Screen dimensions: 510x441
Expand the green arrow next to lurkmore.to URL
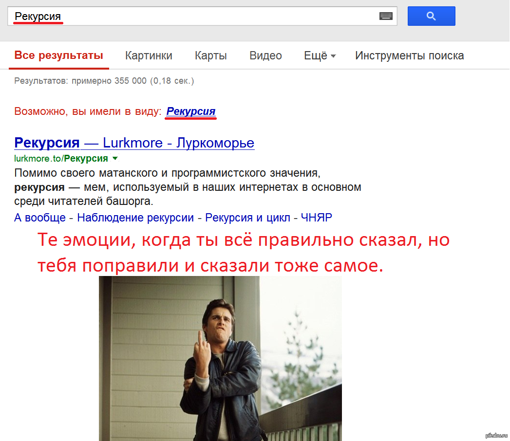tap(115, 158)
